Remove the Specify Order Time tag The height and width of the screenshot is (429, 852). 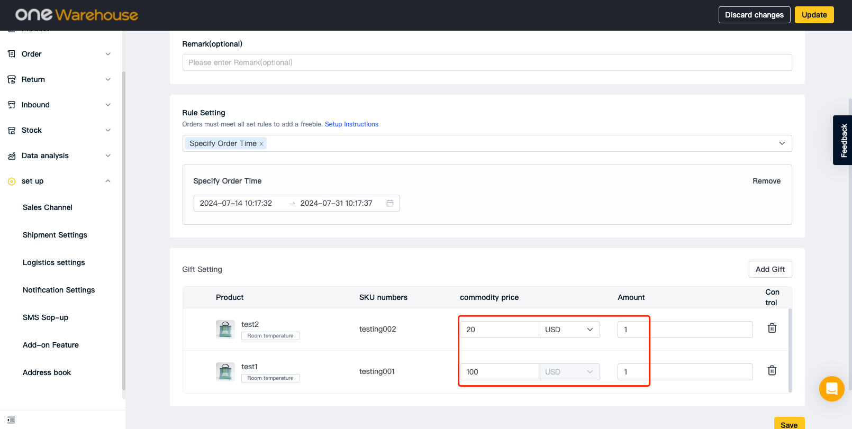pyautogui.click(x=261, y=144)
